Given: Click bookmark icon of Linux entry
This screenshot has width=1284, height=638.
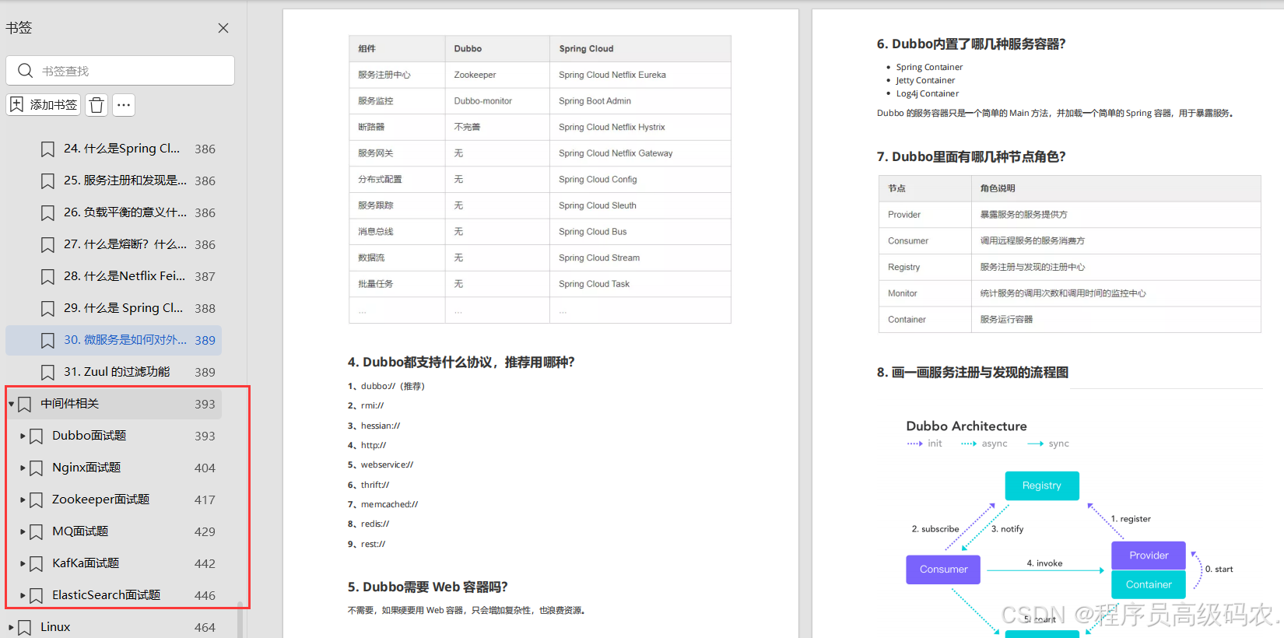Looking at the screenshot, I should [25, 627].
